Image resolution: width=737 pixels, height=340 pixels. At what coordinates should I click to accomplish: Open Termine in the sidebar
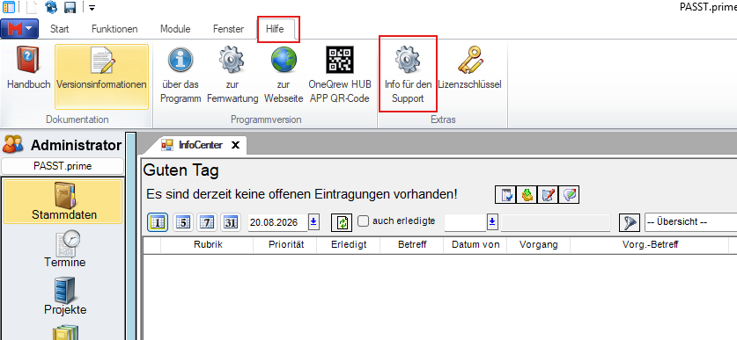click(65, 249)
